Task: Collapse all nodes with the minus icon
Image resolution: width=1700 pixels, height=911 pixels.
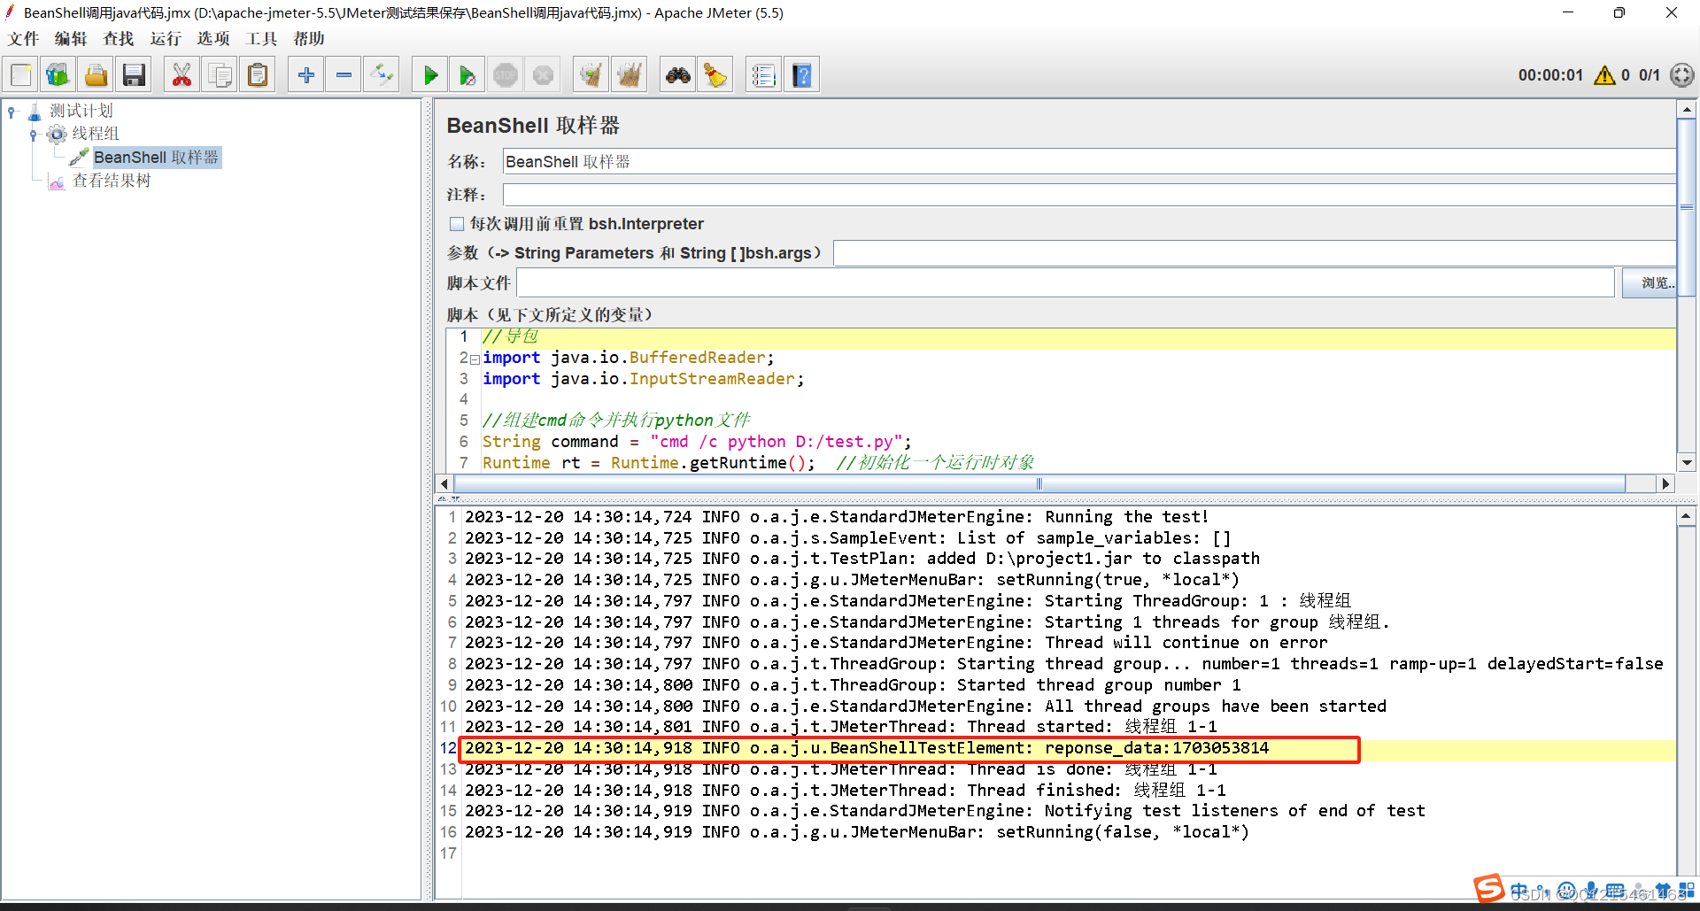Action: pos(344,75)
